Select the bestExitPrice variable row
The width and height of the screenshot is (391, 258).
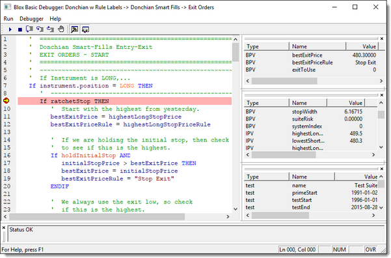pos(311,55)
